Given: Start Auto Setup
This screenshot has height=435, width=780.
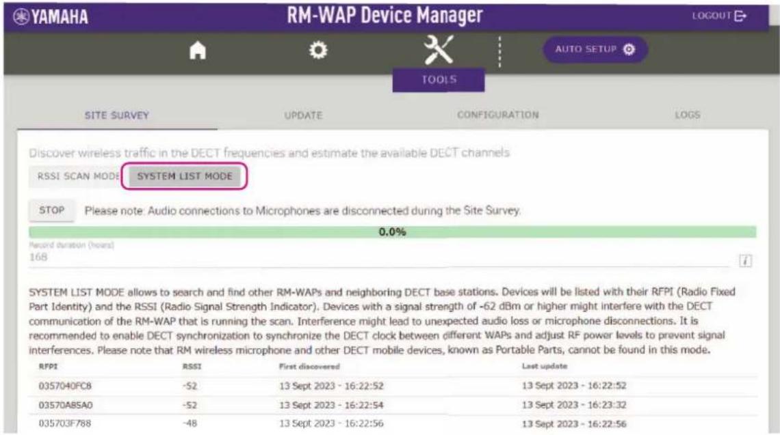Looking at the screenshot, I should 595,49.
